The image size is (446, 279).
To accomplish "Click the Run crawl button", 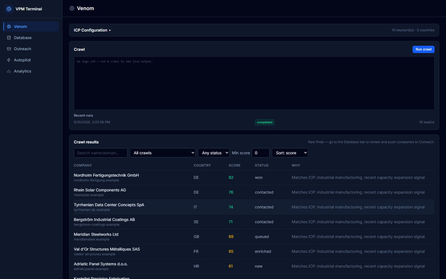I will tap(423, 49).
